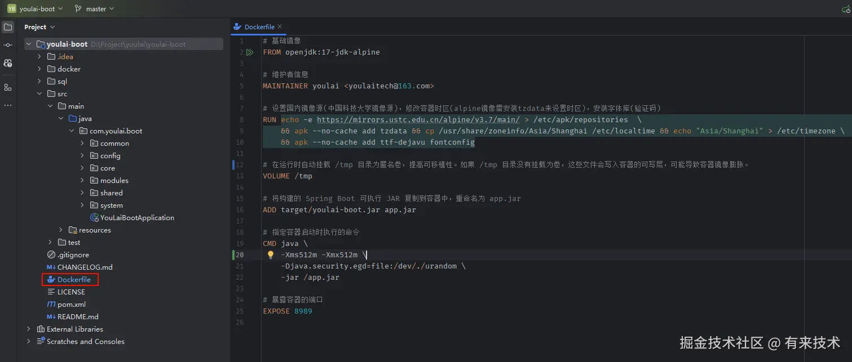This screenshot has width=852, height=362.
Task: Click the yellow lightbulb intention icon
Action: [x=270, y=255]
